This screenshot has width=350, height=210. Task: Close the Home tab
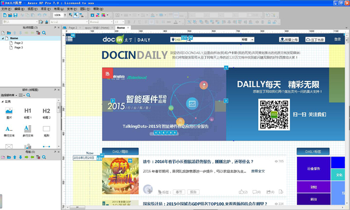point(128,28)
